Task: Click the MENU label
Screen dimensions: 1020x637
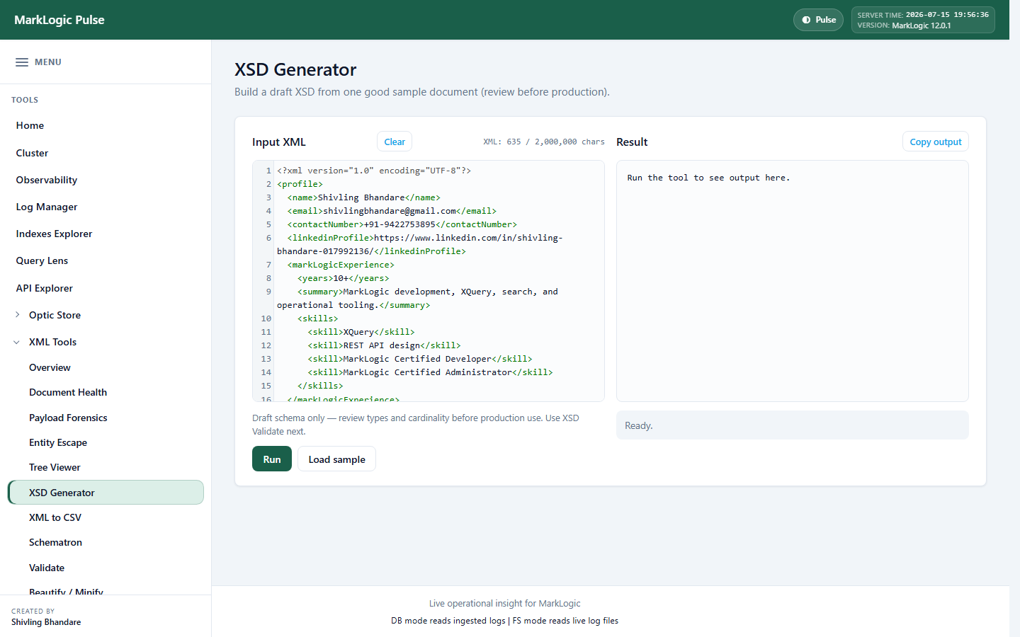Action: coord(48,62)
